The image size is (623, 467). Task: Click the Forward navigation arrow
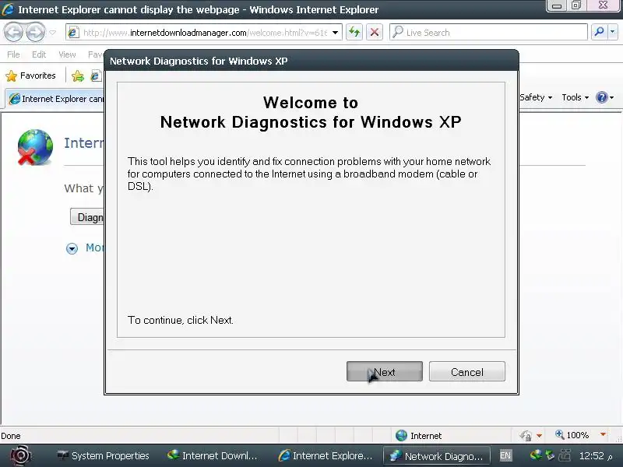36,32
